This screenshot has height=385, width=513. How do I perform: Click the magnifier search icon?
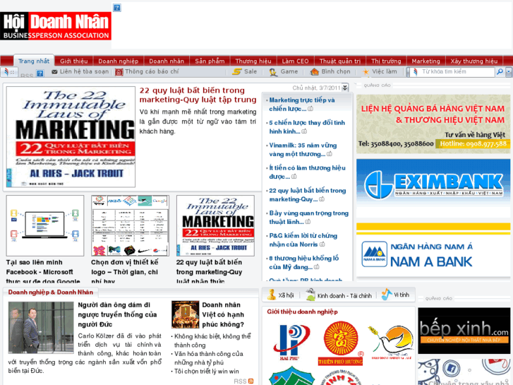[x=500, y=72]
